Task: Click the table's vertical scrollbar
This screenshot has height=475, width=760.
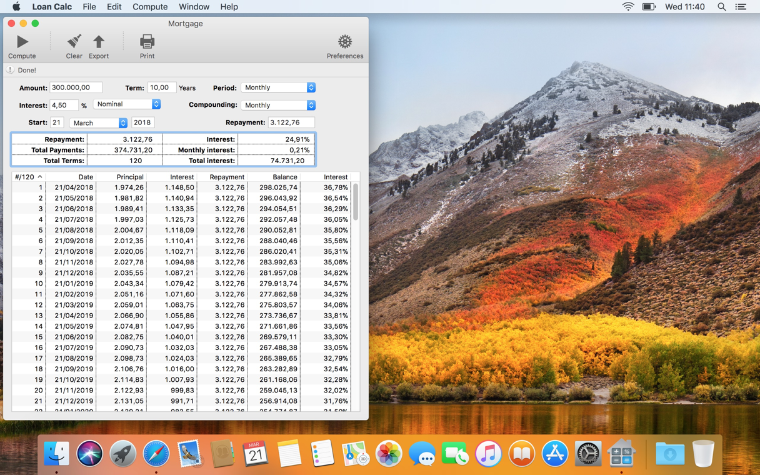Action: [356, 202]
